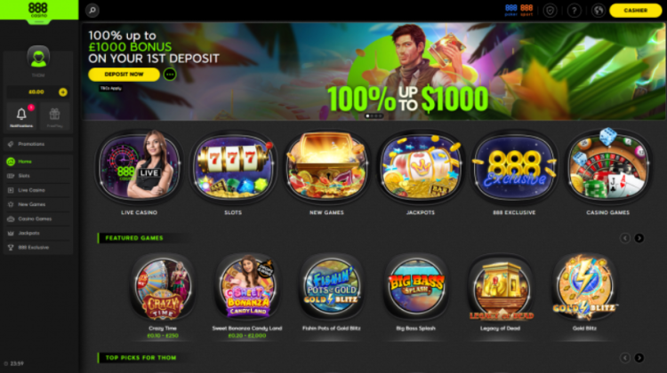The image size is (667, 373).
Task: Open the FreePlay gift icon
Action: [x=54, y=115]
